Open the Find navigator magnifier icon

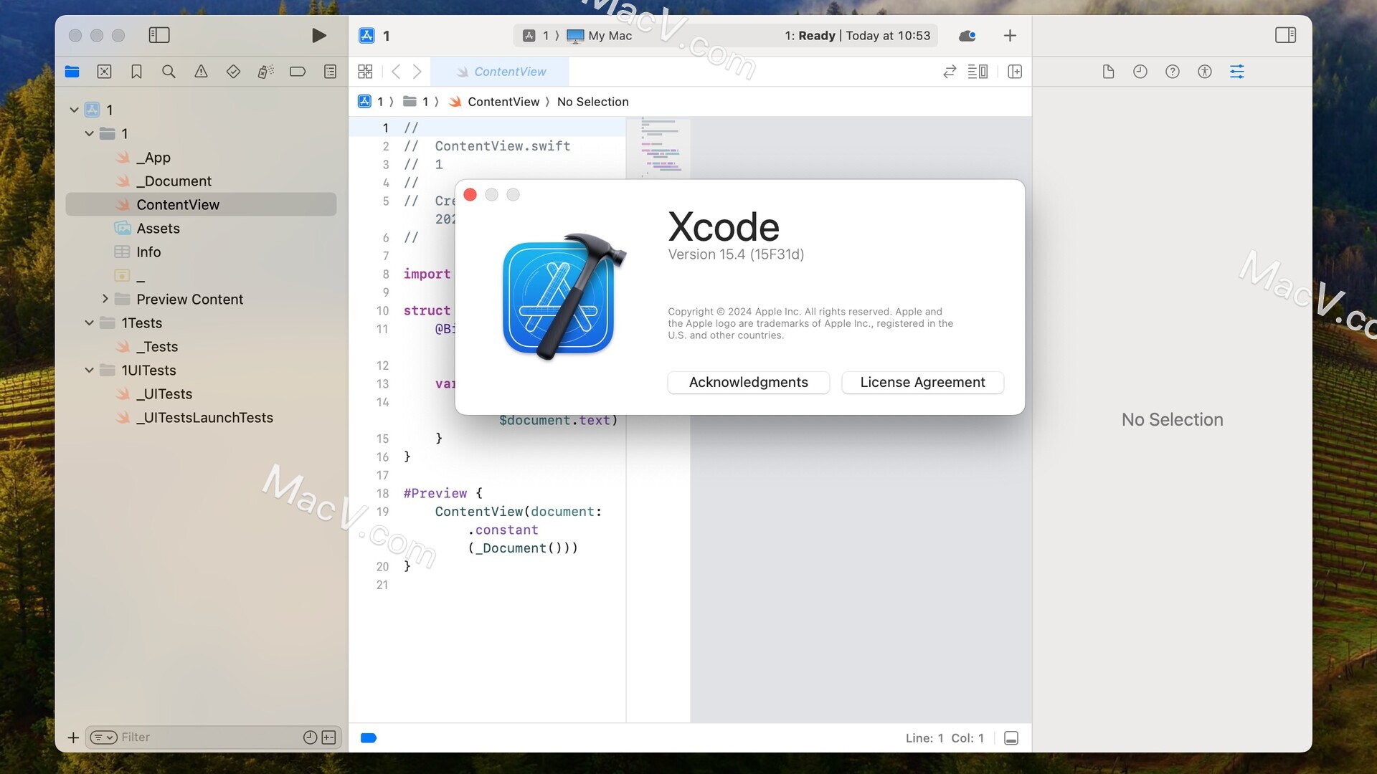(169, 72)
